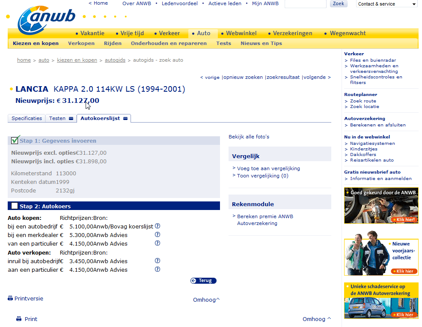The width and height of the screenshot is (422, 327).
Task: Select Onderhouden en repareren submenu
Action: [169, 43]
